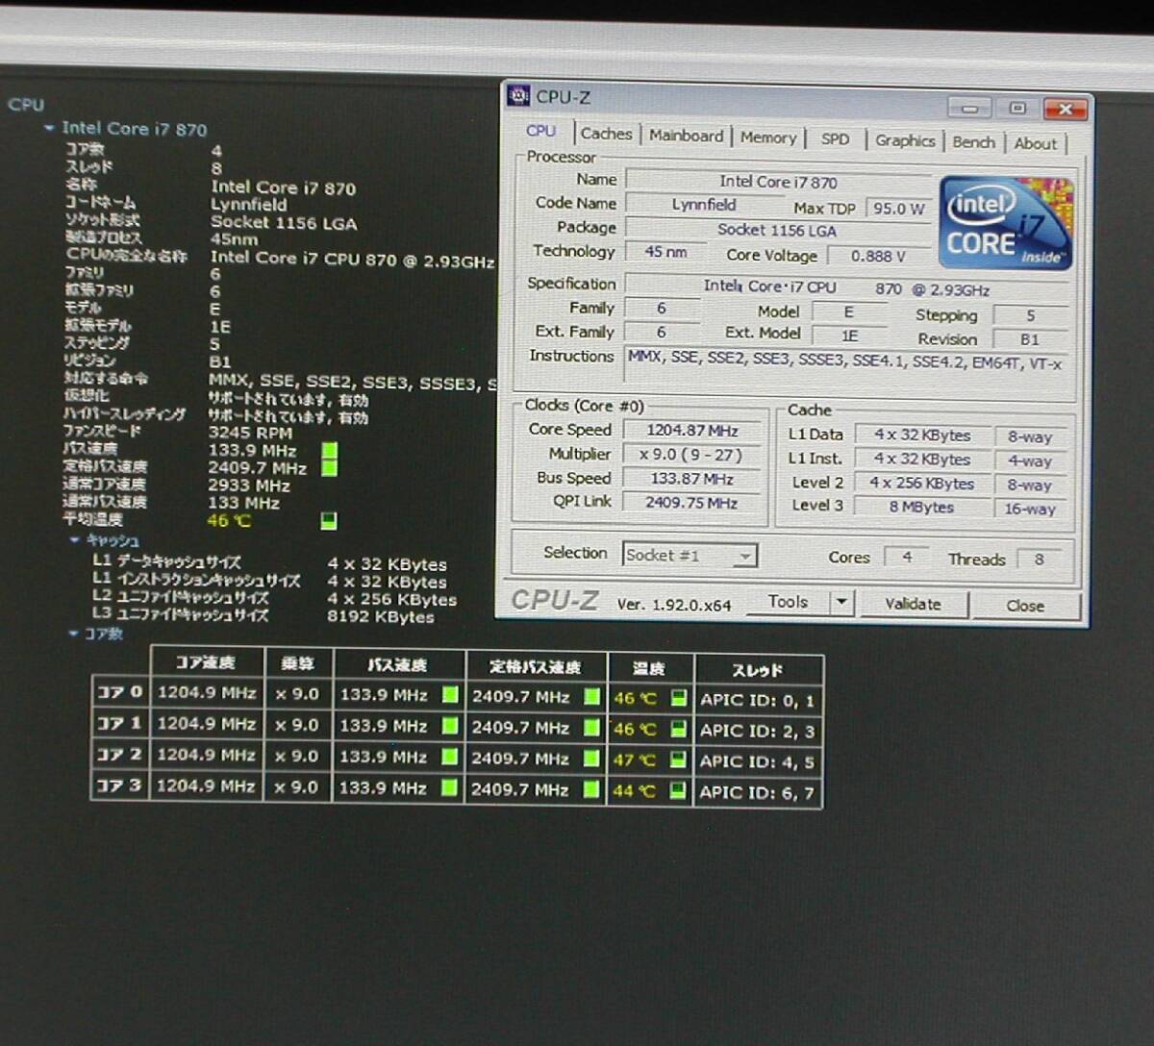The image size is (1154, 1046).
Task: Click APIC ID: 0, 1 cell
Action: tap(758, 700)
